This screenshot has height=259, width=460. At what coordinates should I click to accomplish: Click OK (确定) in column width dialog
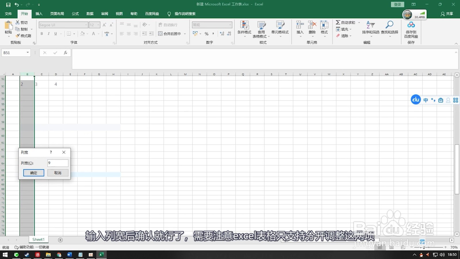click(34, 173)
